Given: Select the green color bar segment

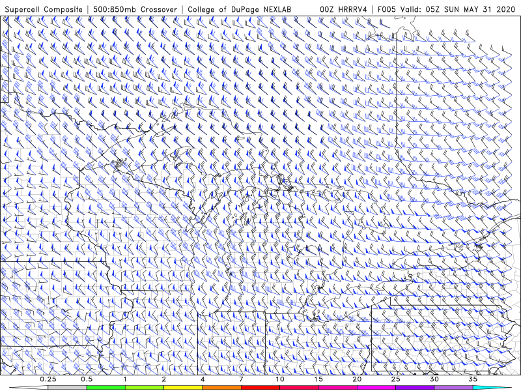Looking at the screenshot, I should click(106, 388).
